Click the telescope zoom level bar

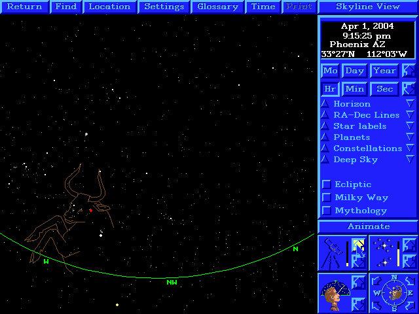coord(347,254)
